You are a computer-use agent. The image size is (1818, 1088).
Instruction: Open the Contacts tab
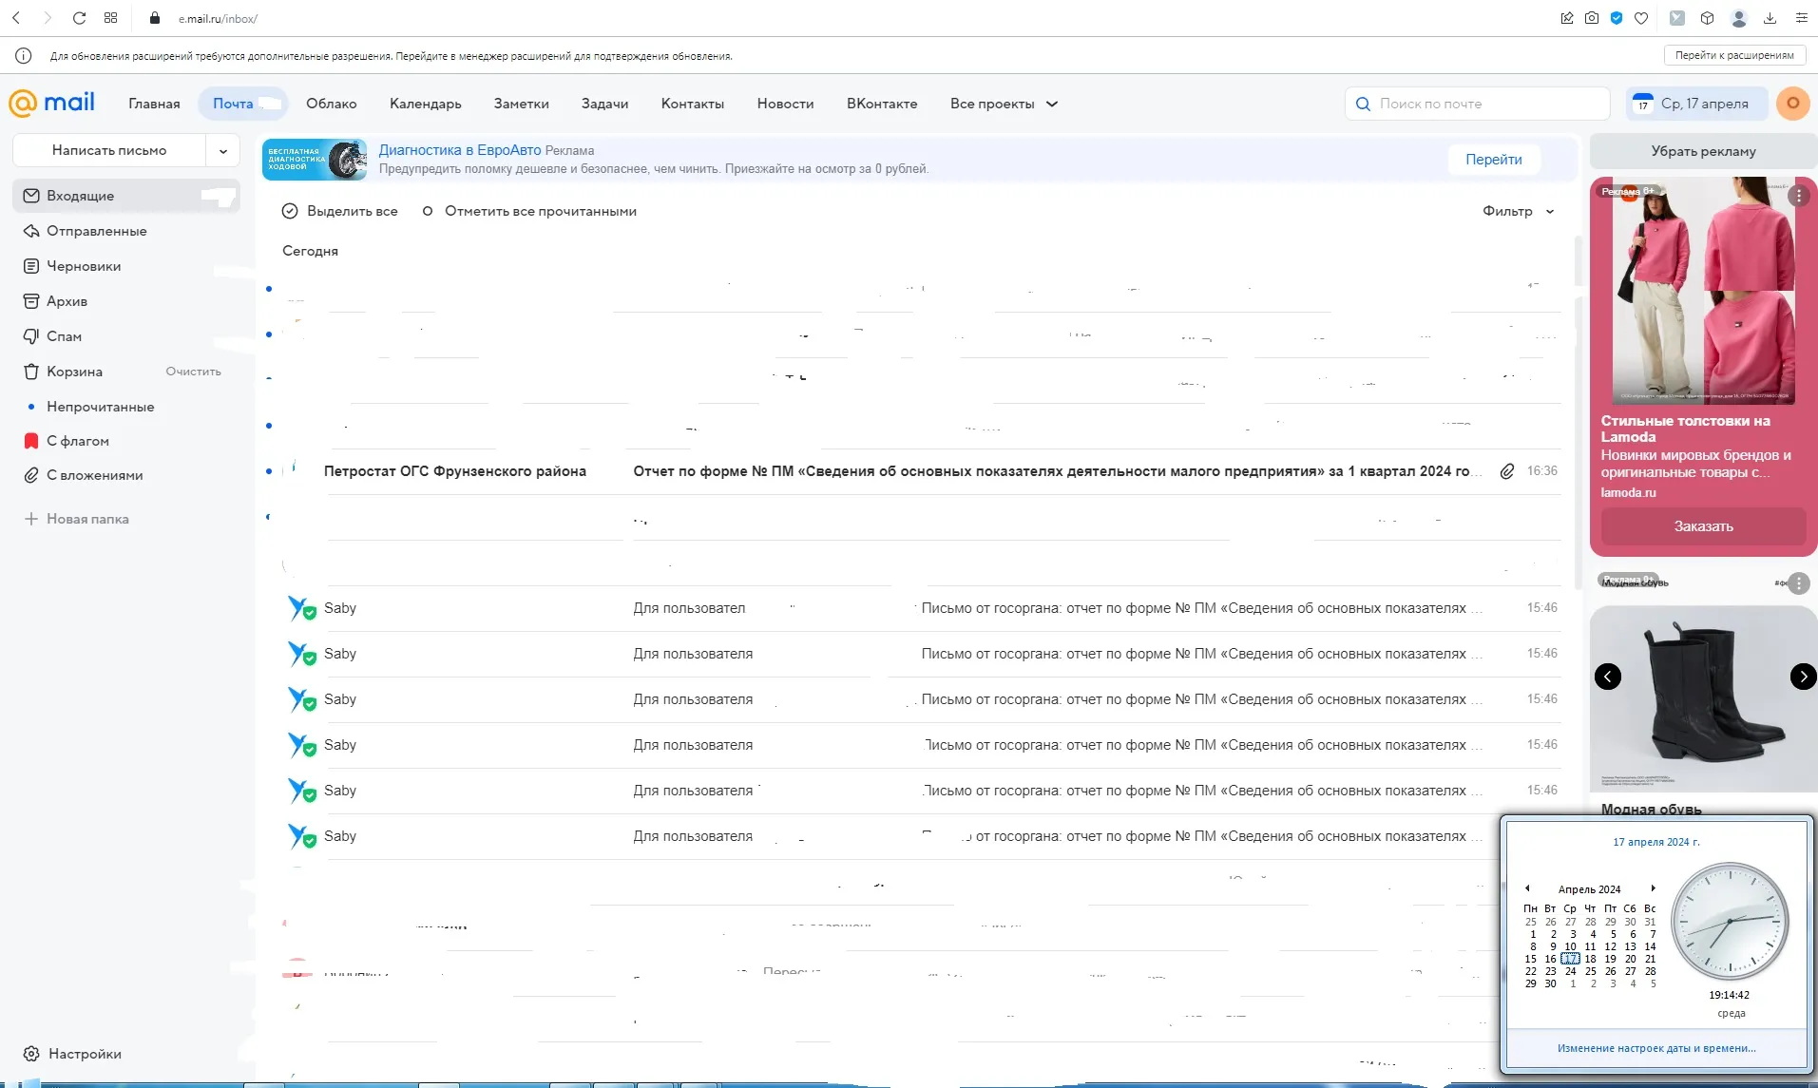point(692,104)
